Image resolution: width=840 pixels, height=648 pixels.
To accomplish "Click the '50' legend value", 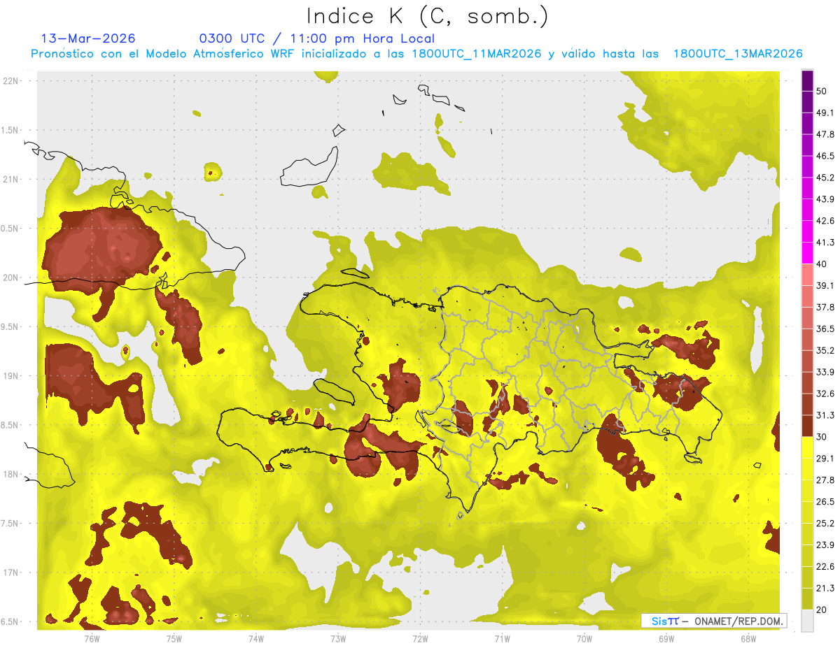I will tap(822, 91).
